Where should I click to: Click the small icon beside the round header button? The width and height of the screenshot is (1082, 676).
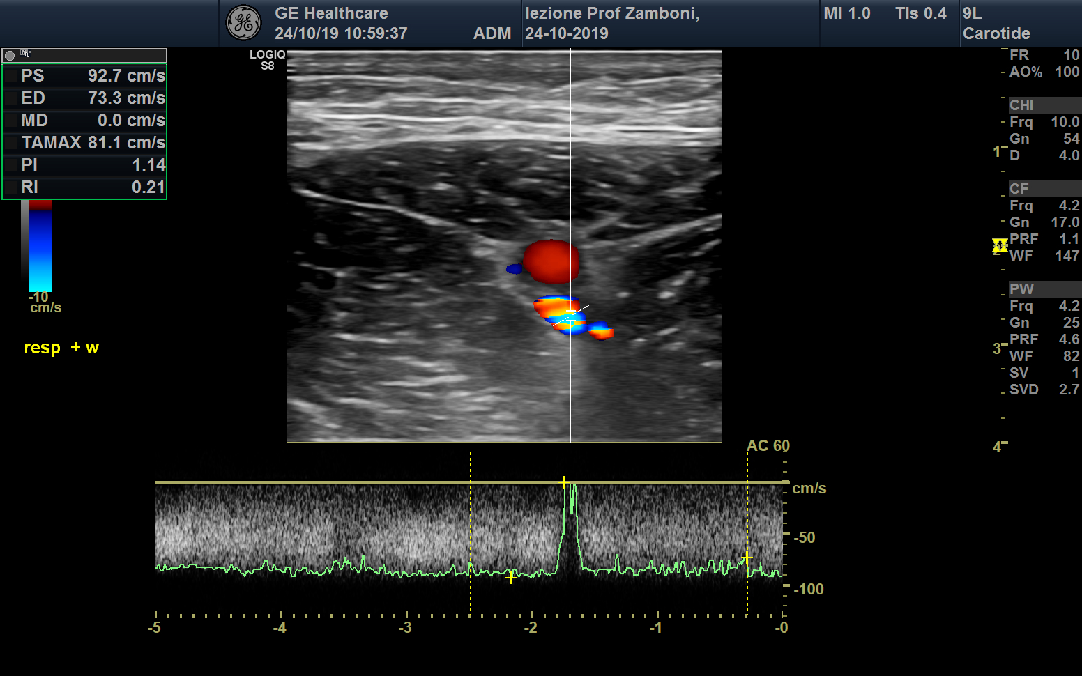[x=25, y=54]
